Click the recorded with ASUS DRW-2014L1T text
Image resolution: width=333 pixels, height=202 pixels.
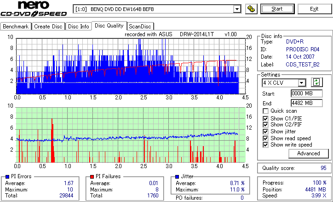point(180,34)
